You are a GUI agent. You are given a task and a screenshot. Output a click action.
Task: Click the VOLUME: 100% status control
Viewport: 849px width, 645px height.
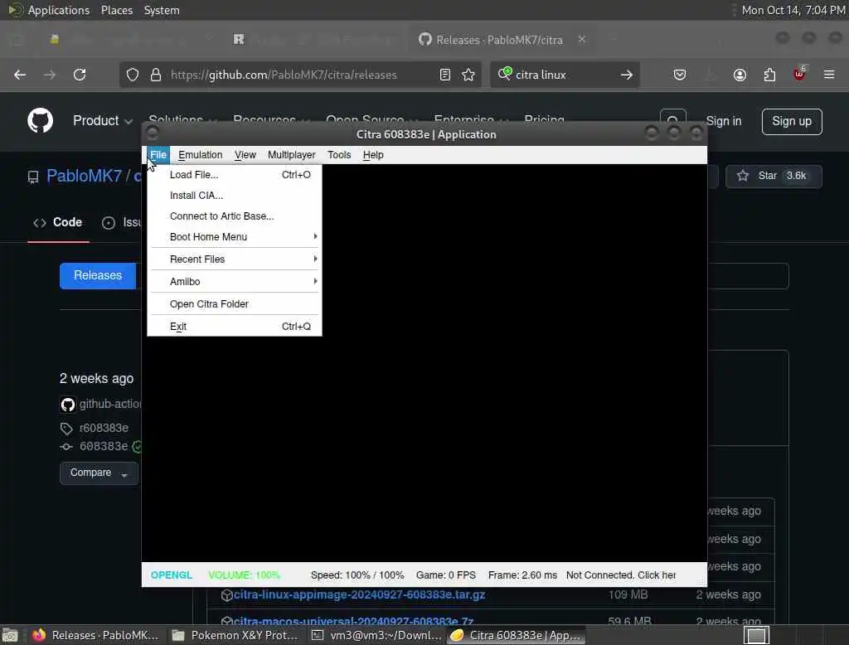click(245, 575)
